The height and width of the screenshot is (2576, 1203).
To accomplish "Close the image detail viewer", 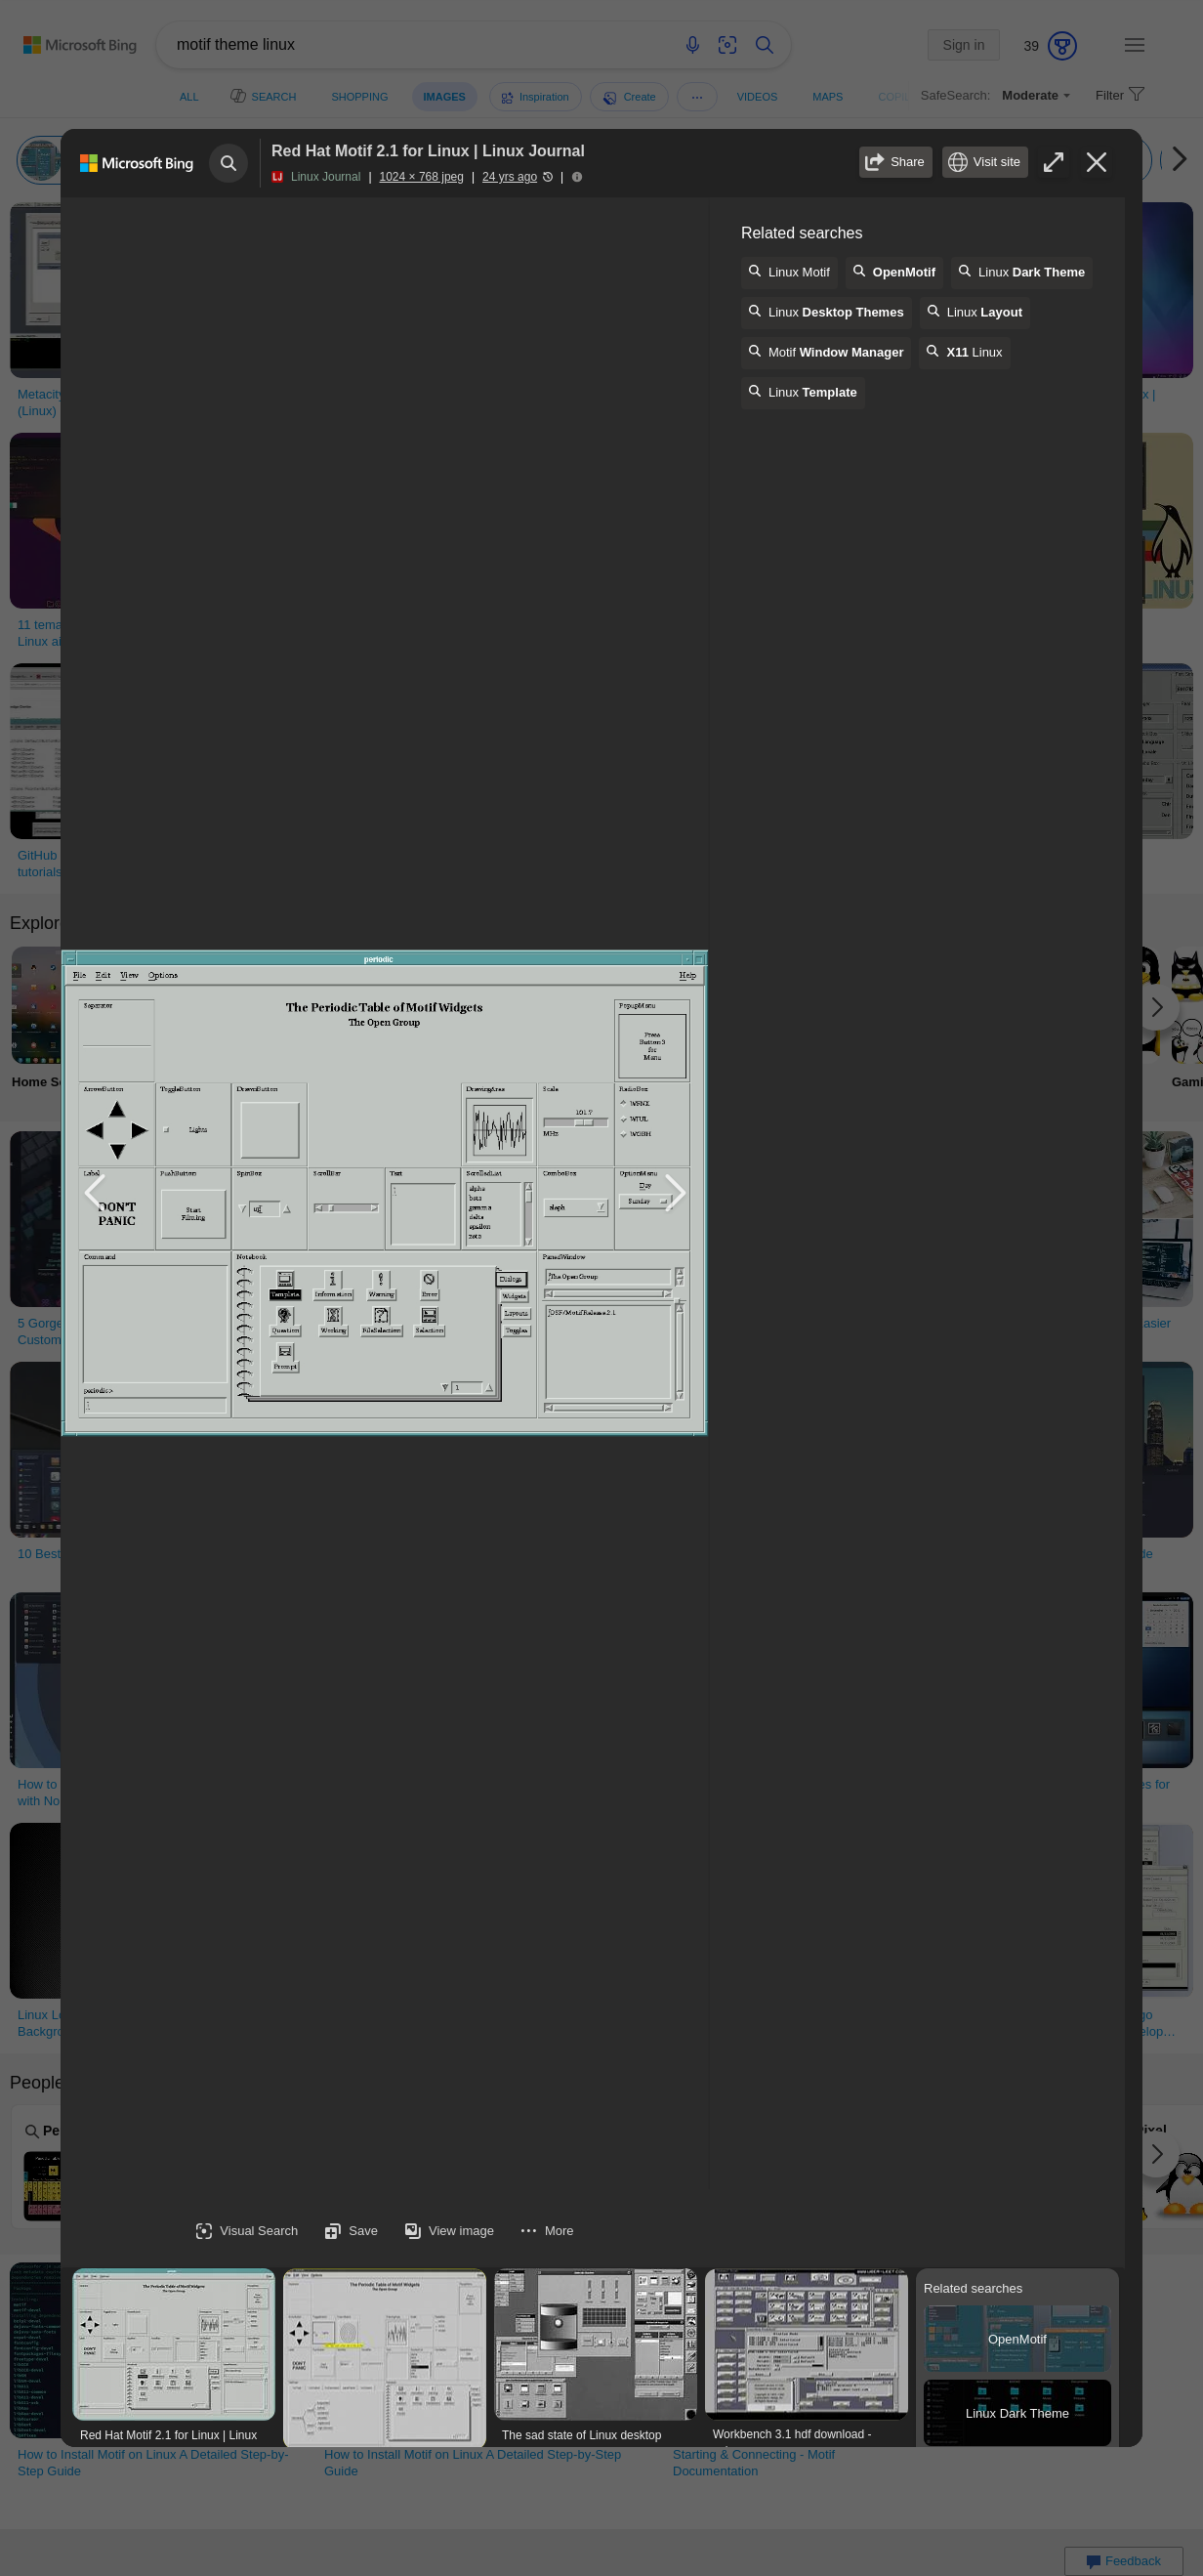I will [x=1097, y=162].
